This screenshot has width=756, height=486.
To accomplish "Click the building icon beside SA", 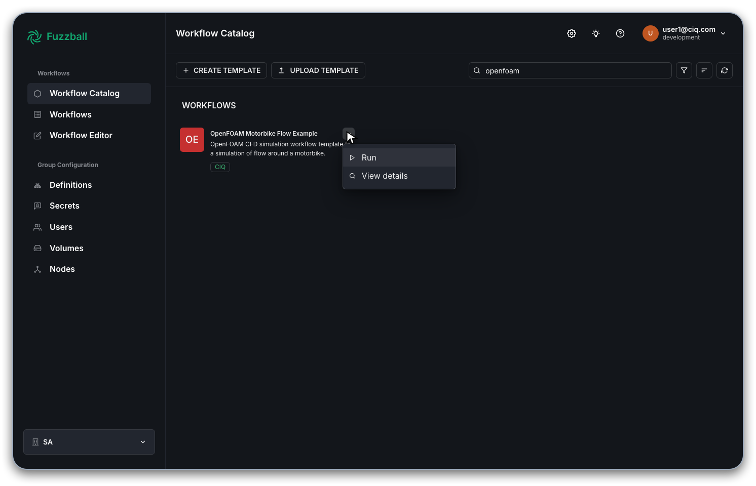I will [35, 442].
